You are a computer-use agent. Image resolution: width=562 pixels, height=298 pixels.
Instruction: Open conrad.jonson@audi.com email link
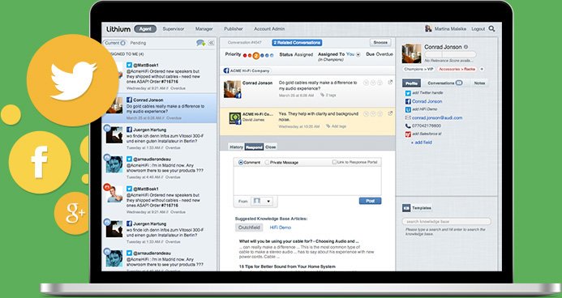click(x=437, y=117)
